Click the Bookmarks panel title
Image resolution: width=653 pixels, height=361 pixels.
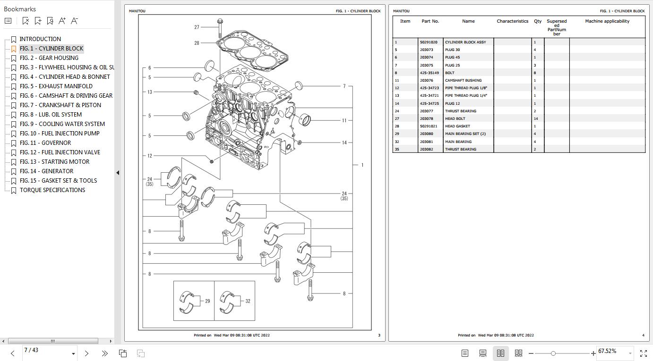click(x=20, y=9)
